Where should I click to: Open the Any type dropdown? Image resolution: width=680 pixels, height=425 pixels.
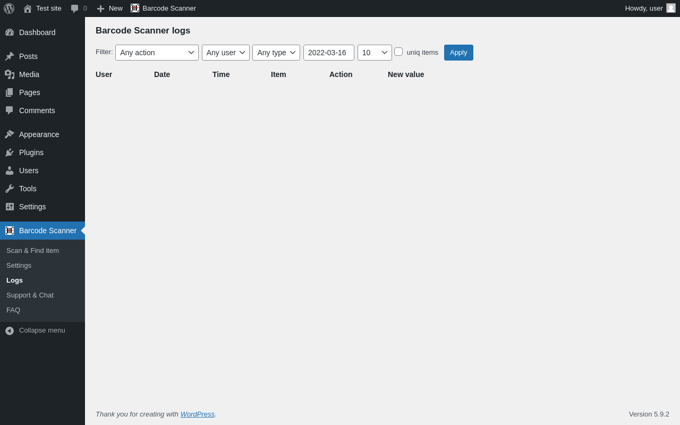pos(276,53)
